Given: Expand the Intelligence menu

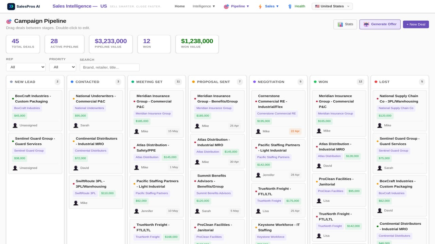Looking at the screenshot, I should pos(204,6).
